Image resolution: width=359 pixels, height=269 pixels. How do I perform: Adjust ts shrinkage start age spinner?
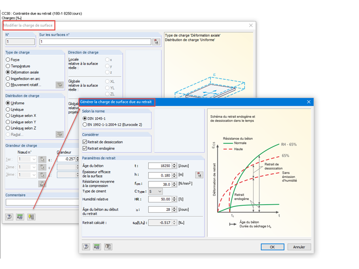click(174, 210)
